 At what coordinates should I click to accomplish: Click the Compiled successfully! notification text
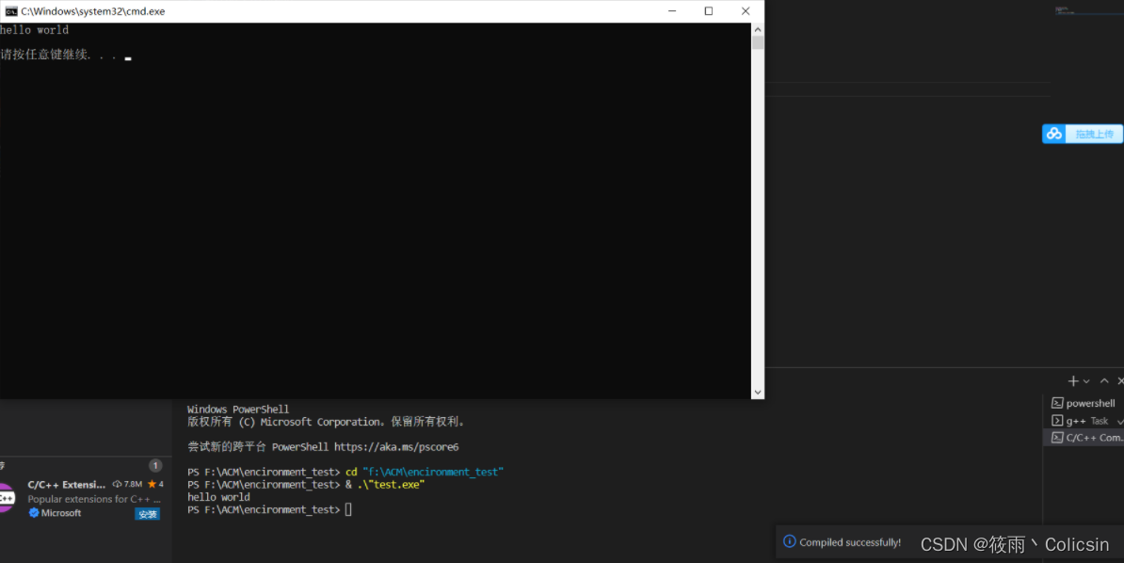[x=850, y=542]
